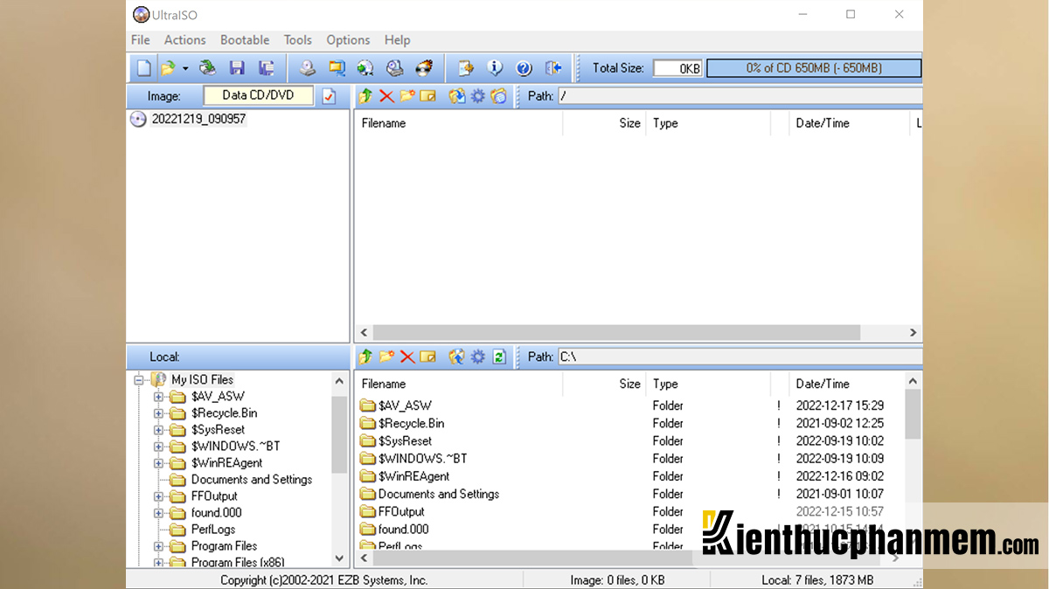
Task: Go up a folder in local pane
Action: click(x=366, y=357)
